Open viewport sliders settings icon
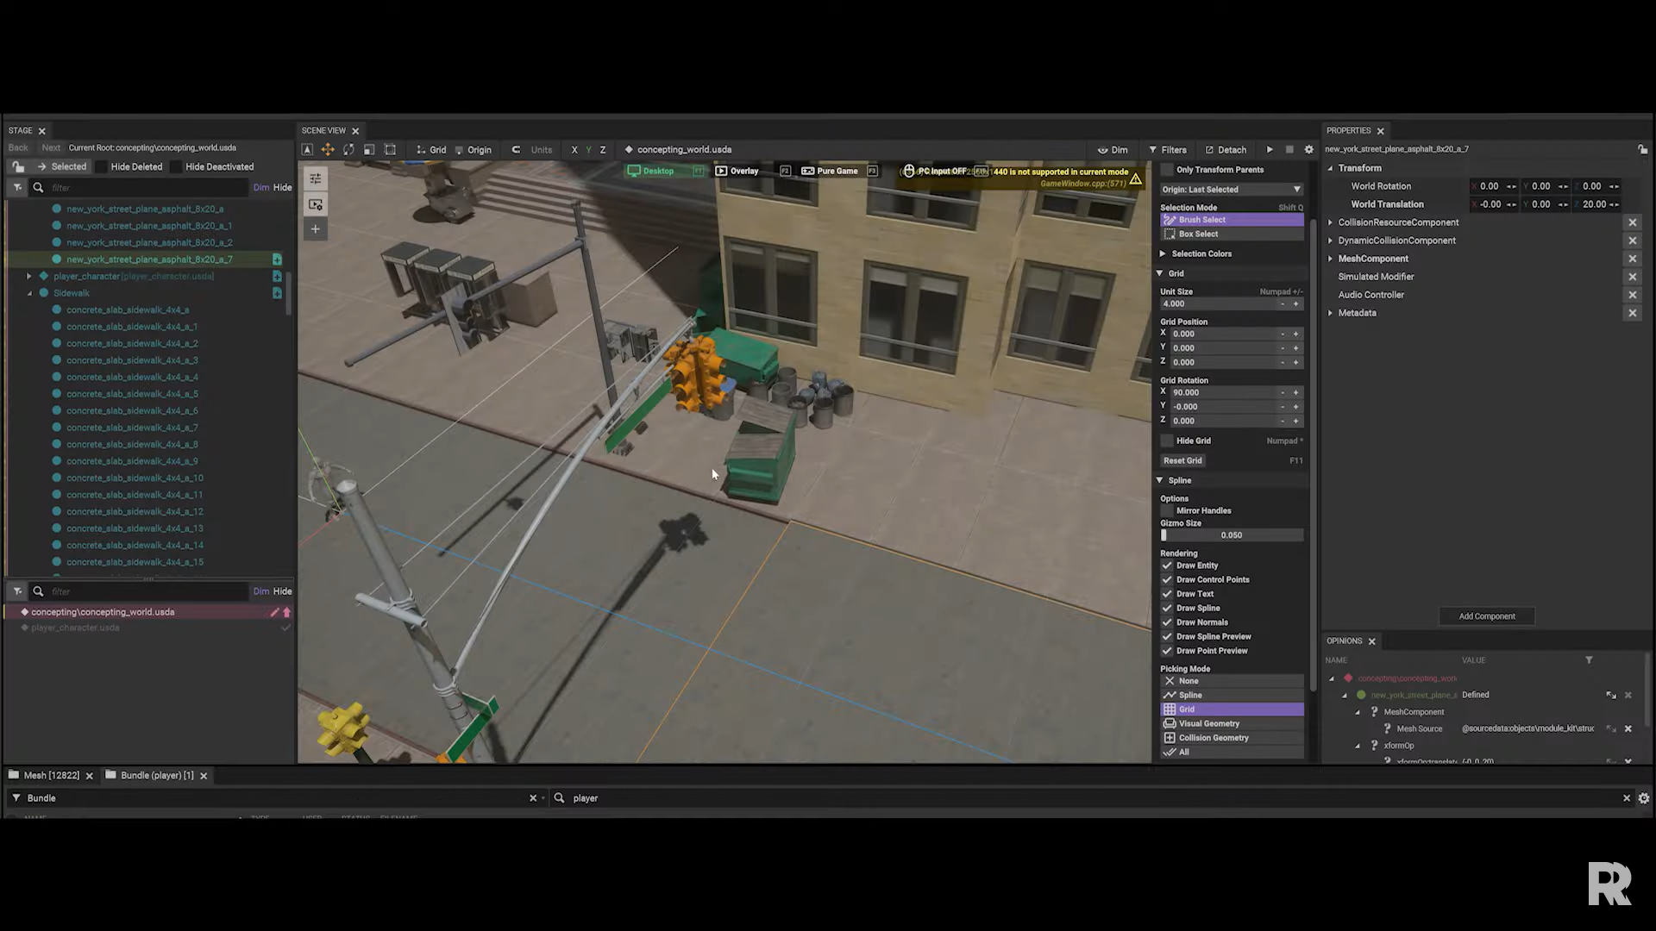The width and height of the screenshot is (1656, 931). 316,179
